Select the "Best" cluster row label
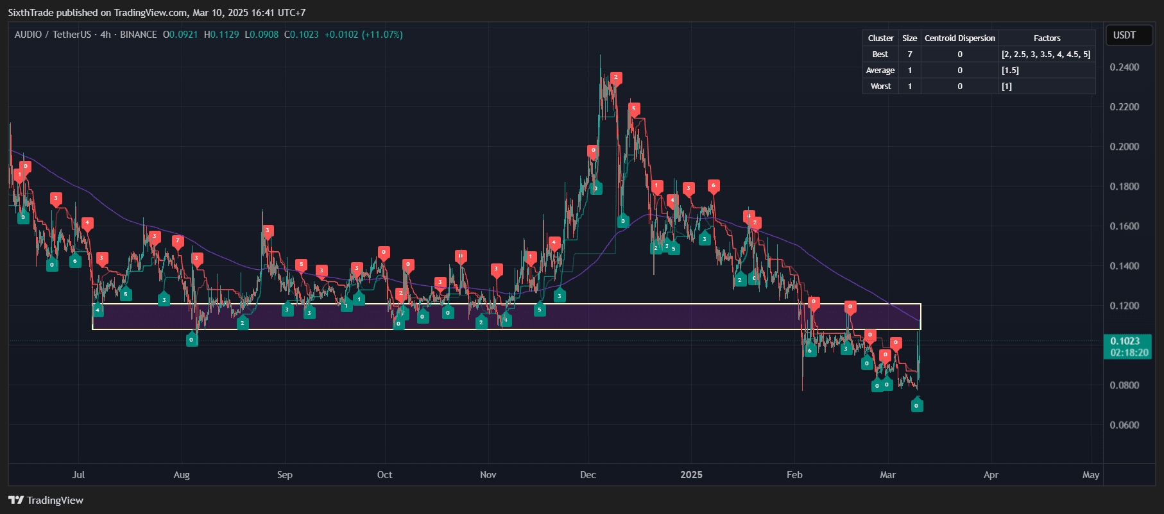The height and width of the screenshot is (514, 1164). point(880,54)
